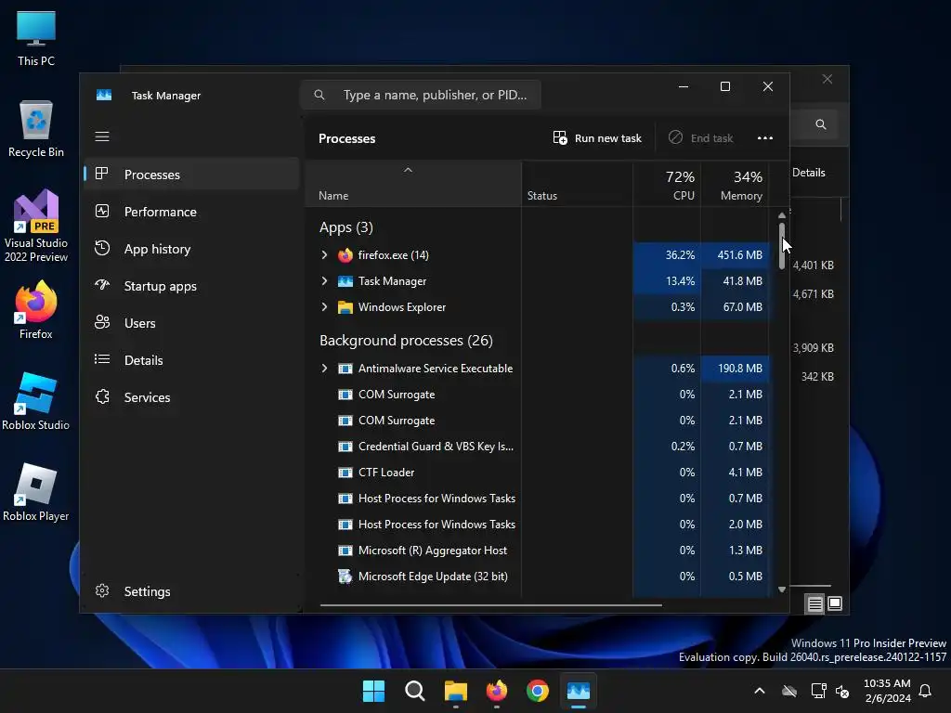The width and height of the screenshot is (951, 713).
Task: Select the Task Manager app row icon
Action: pyautogui.click(x=345, y=281)
